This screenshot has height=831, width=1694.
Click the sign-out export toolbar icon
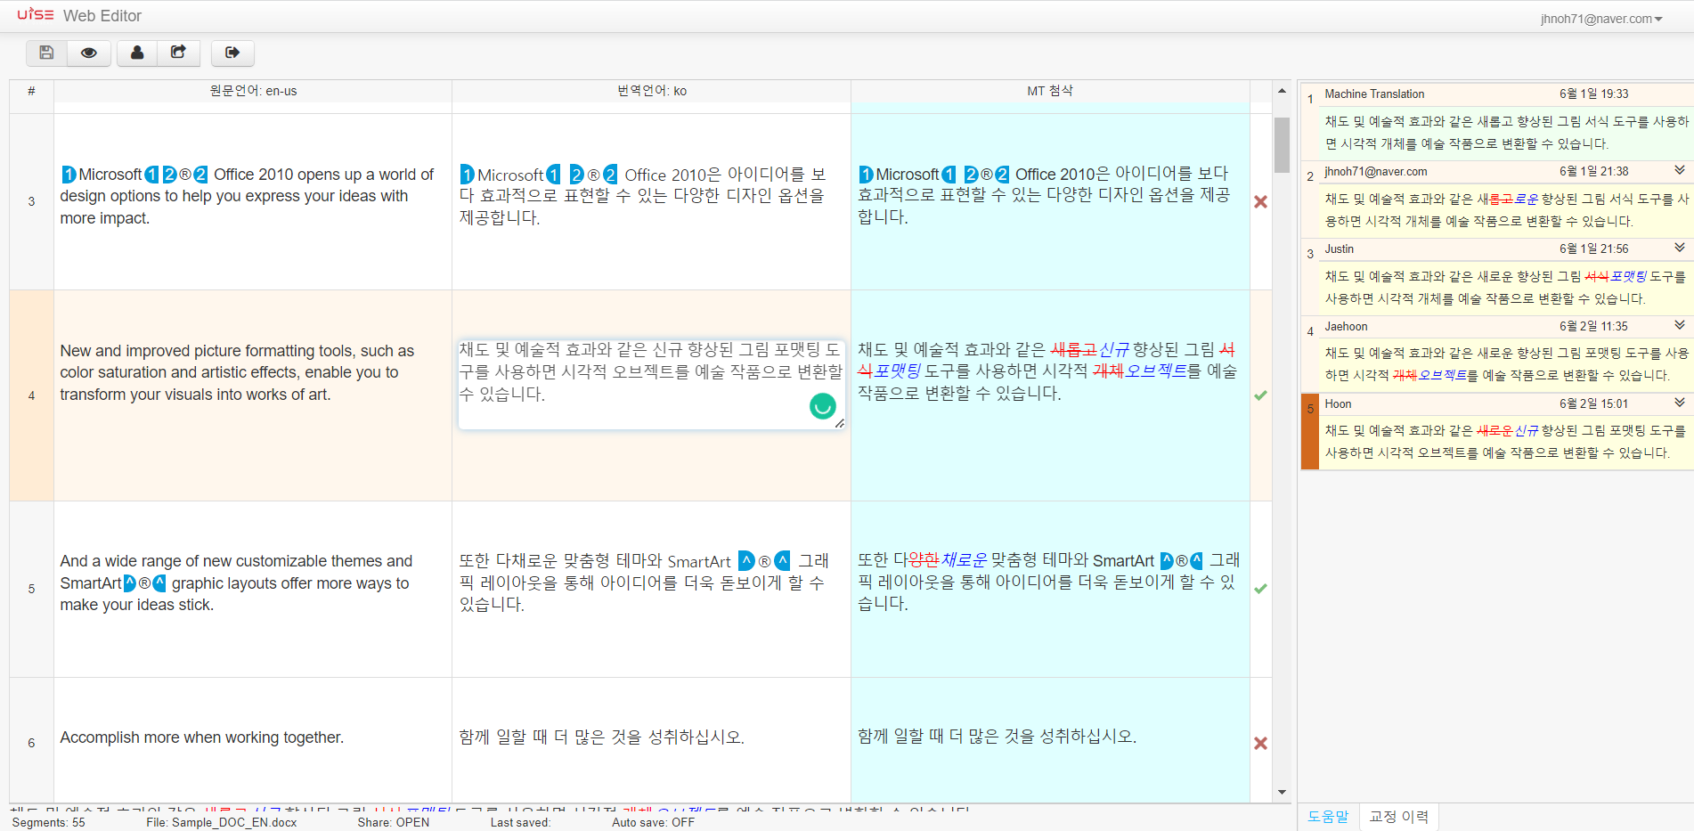(x=232, y=53)
